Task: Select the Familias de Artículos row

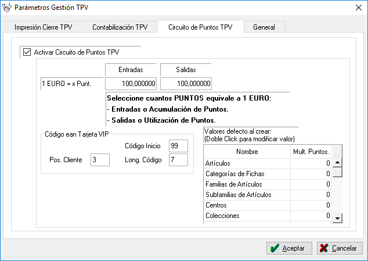Action: (x=267, y=184)
